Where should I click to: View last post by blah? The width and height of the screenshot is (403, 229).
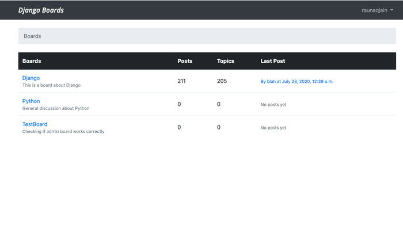297,81
